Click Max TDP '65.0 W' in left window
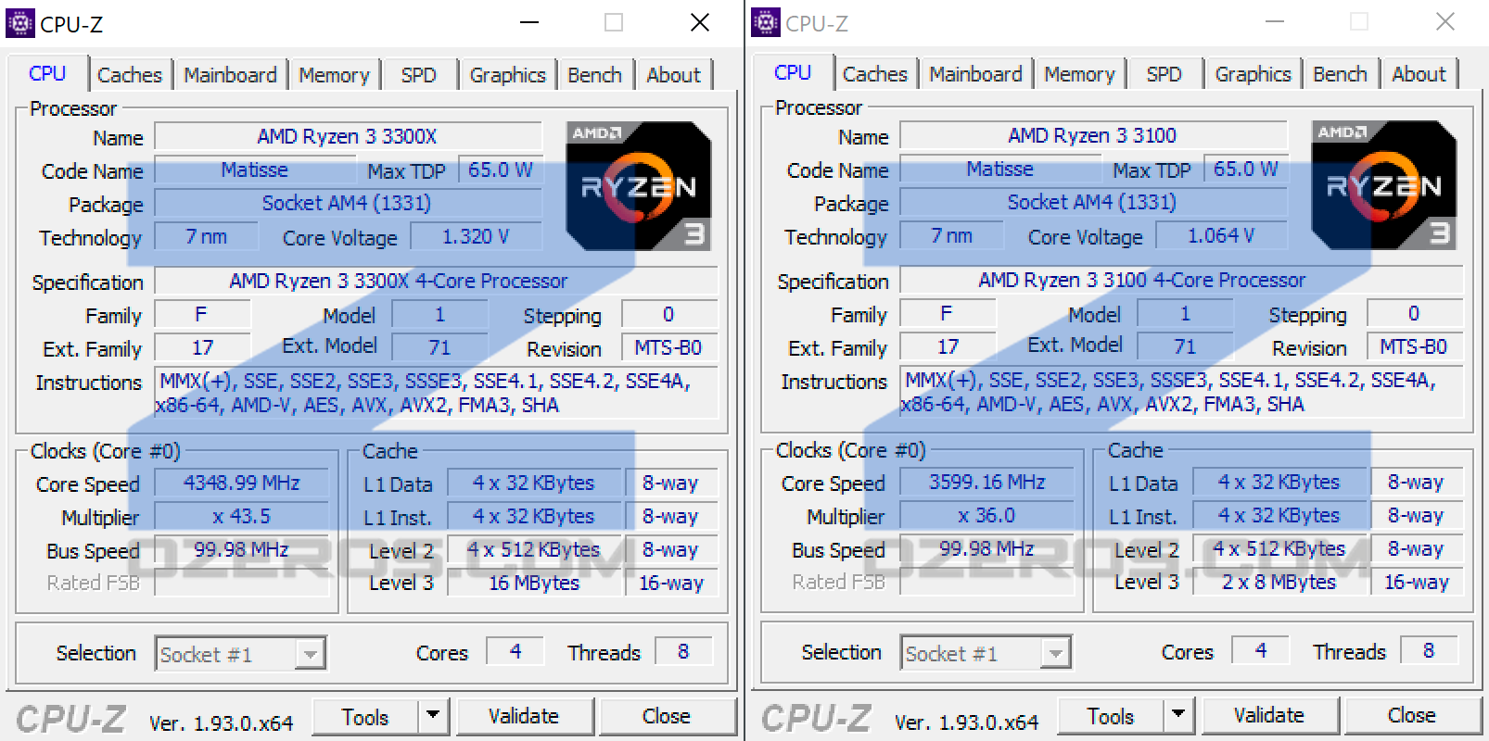This screenshot has height=741, width=1489. [501, 170]
